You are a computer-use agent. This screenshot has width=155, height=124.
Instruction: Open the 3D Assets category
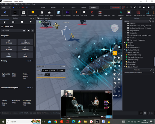click(x=9, y=42)
